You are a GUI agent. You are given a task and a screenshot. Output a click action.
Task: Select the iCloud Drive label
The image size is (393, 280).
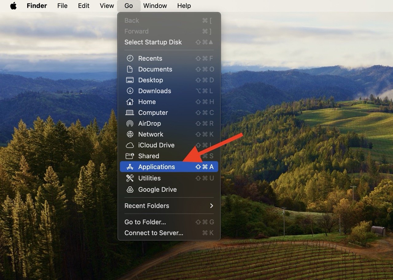[156, 145]
